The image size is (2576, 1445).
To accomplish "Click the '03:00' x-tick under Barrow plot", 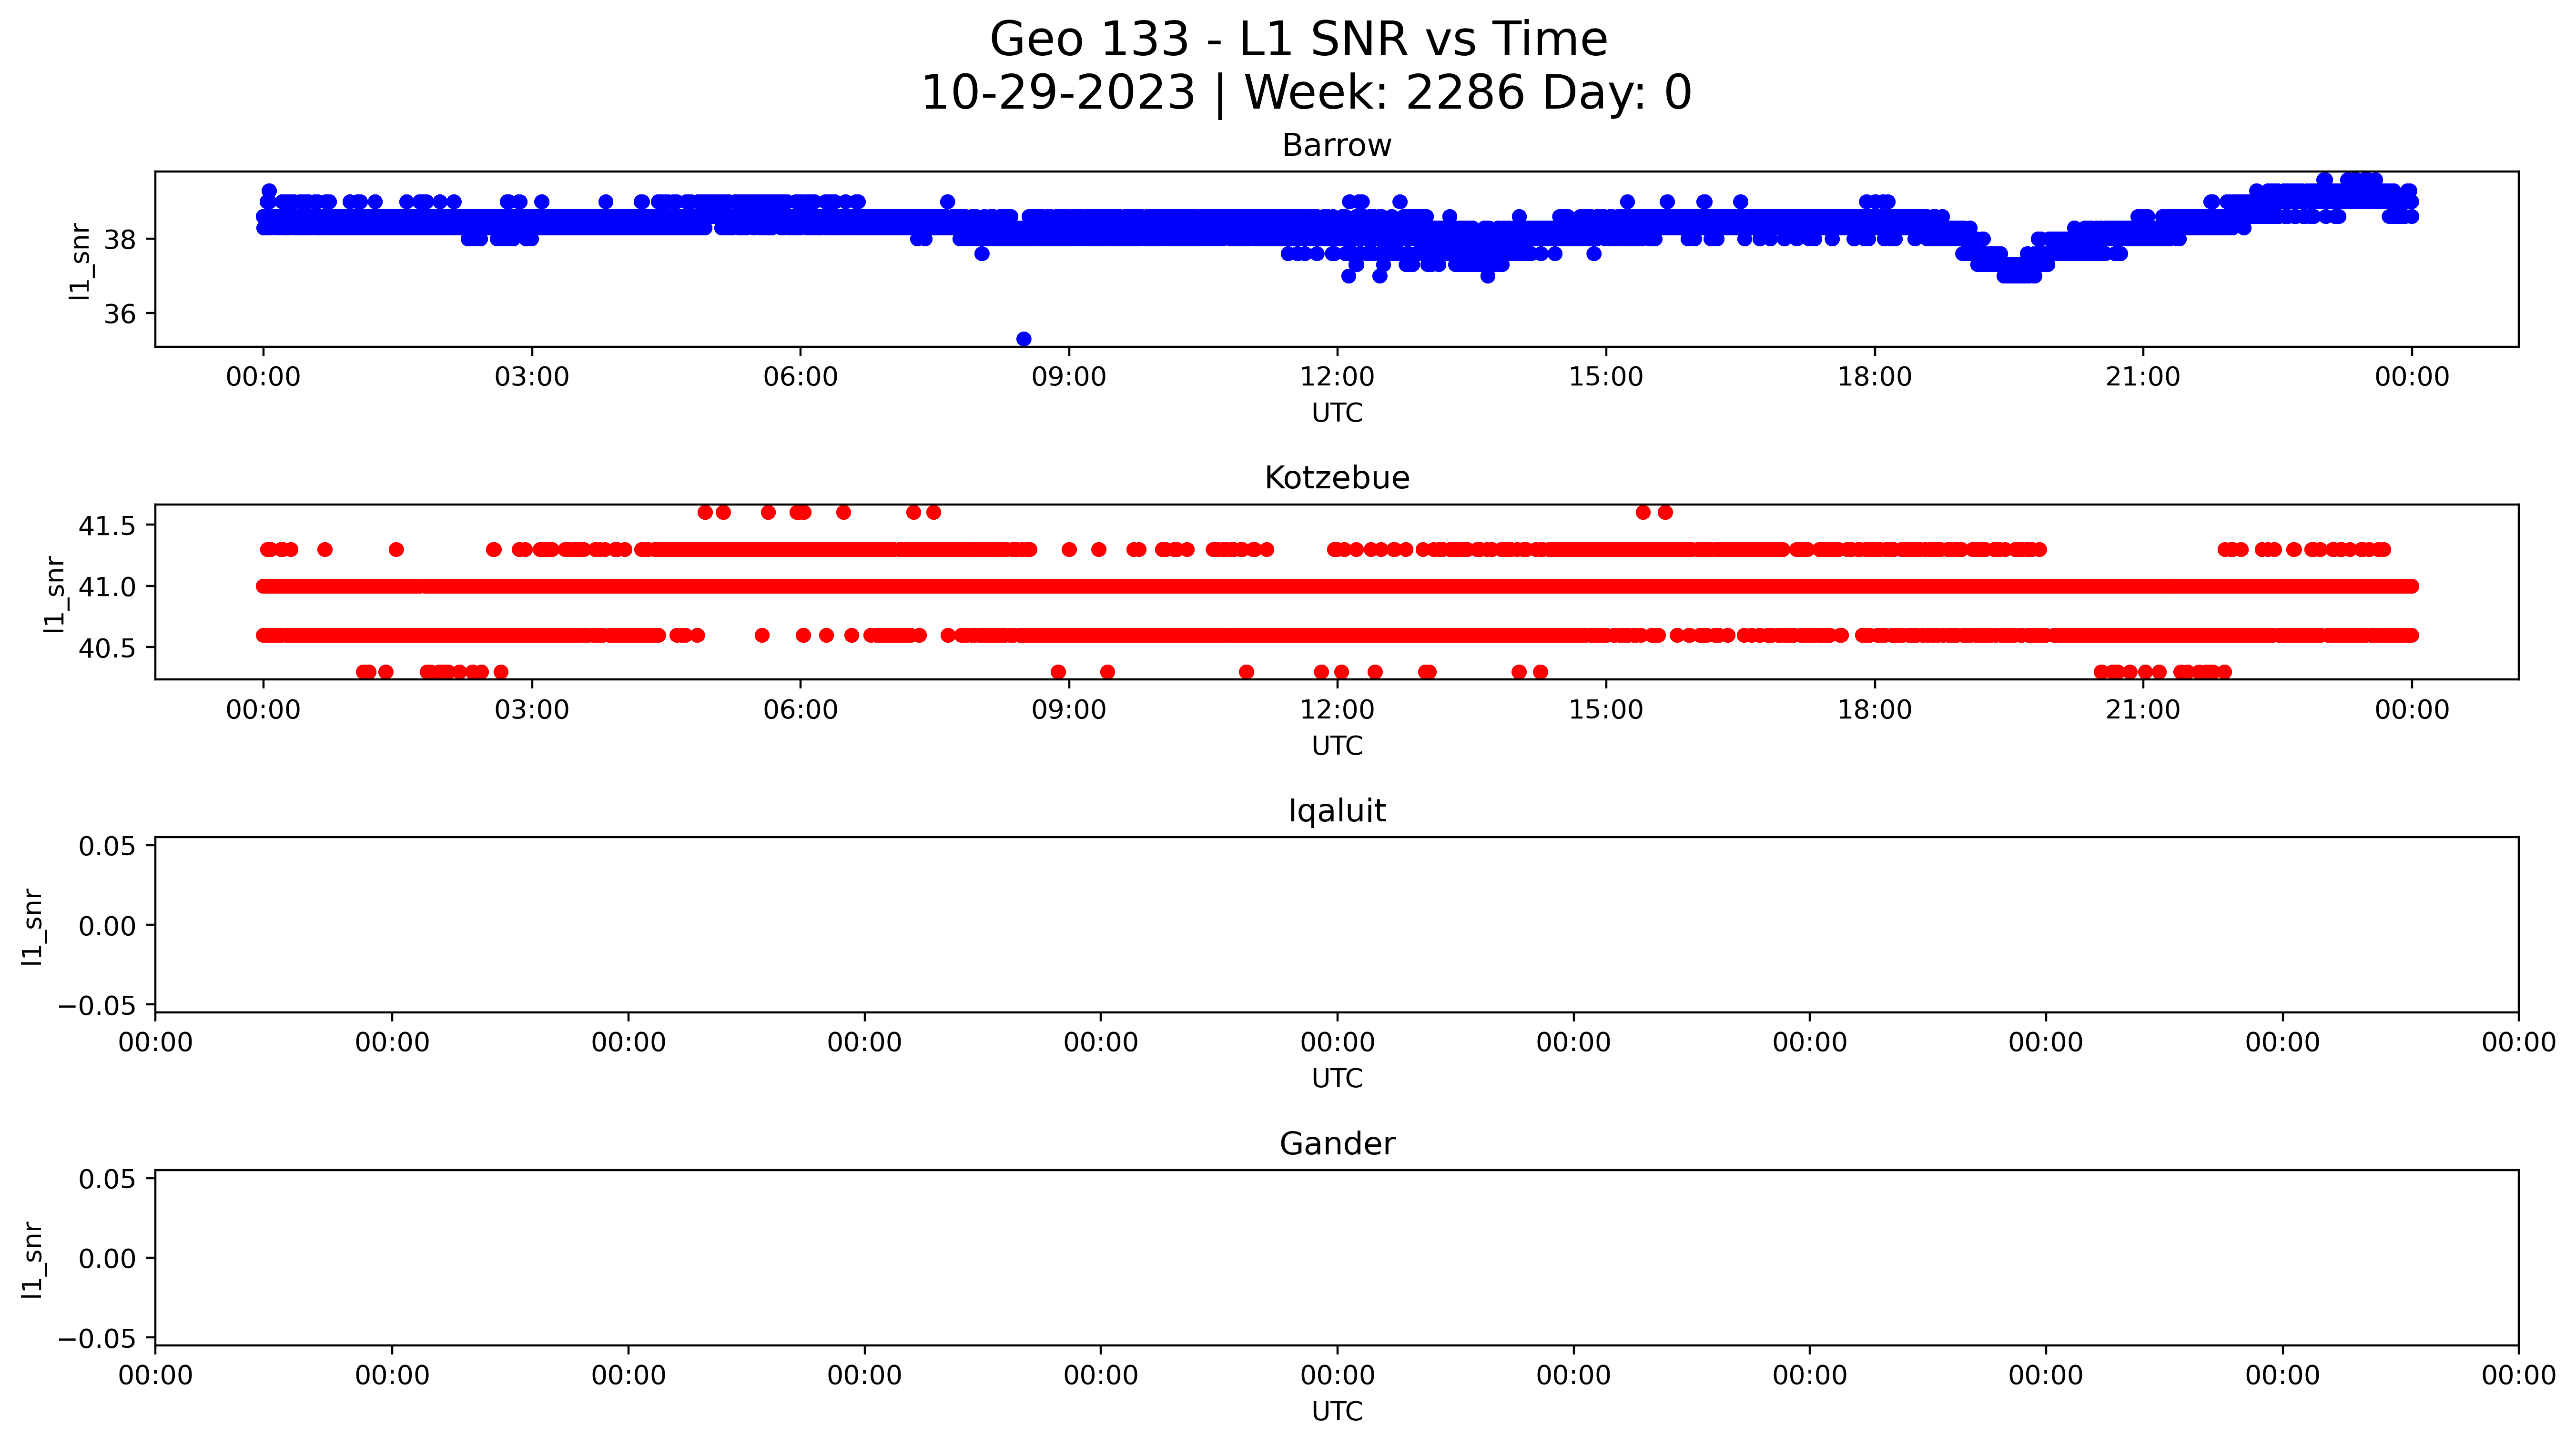I will pos(532,377).
